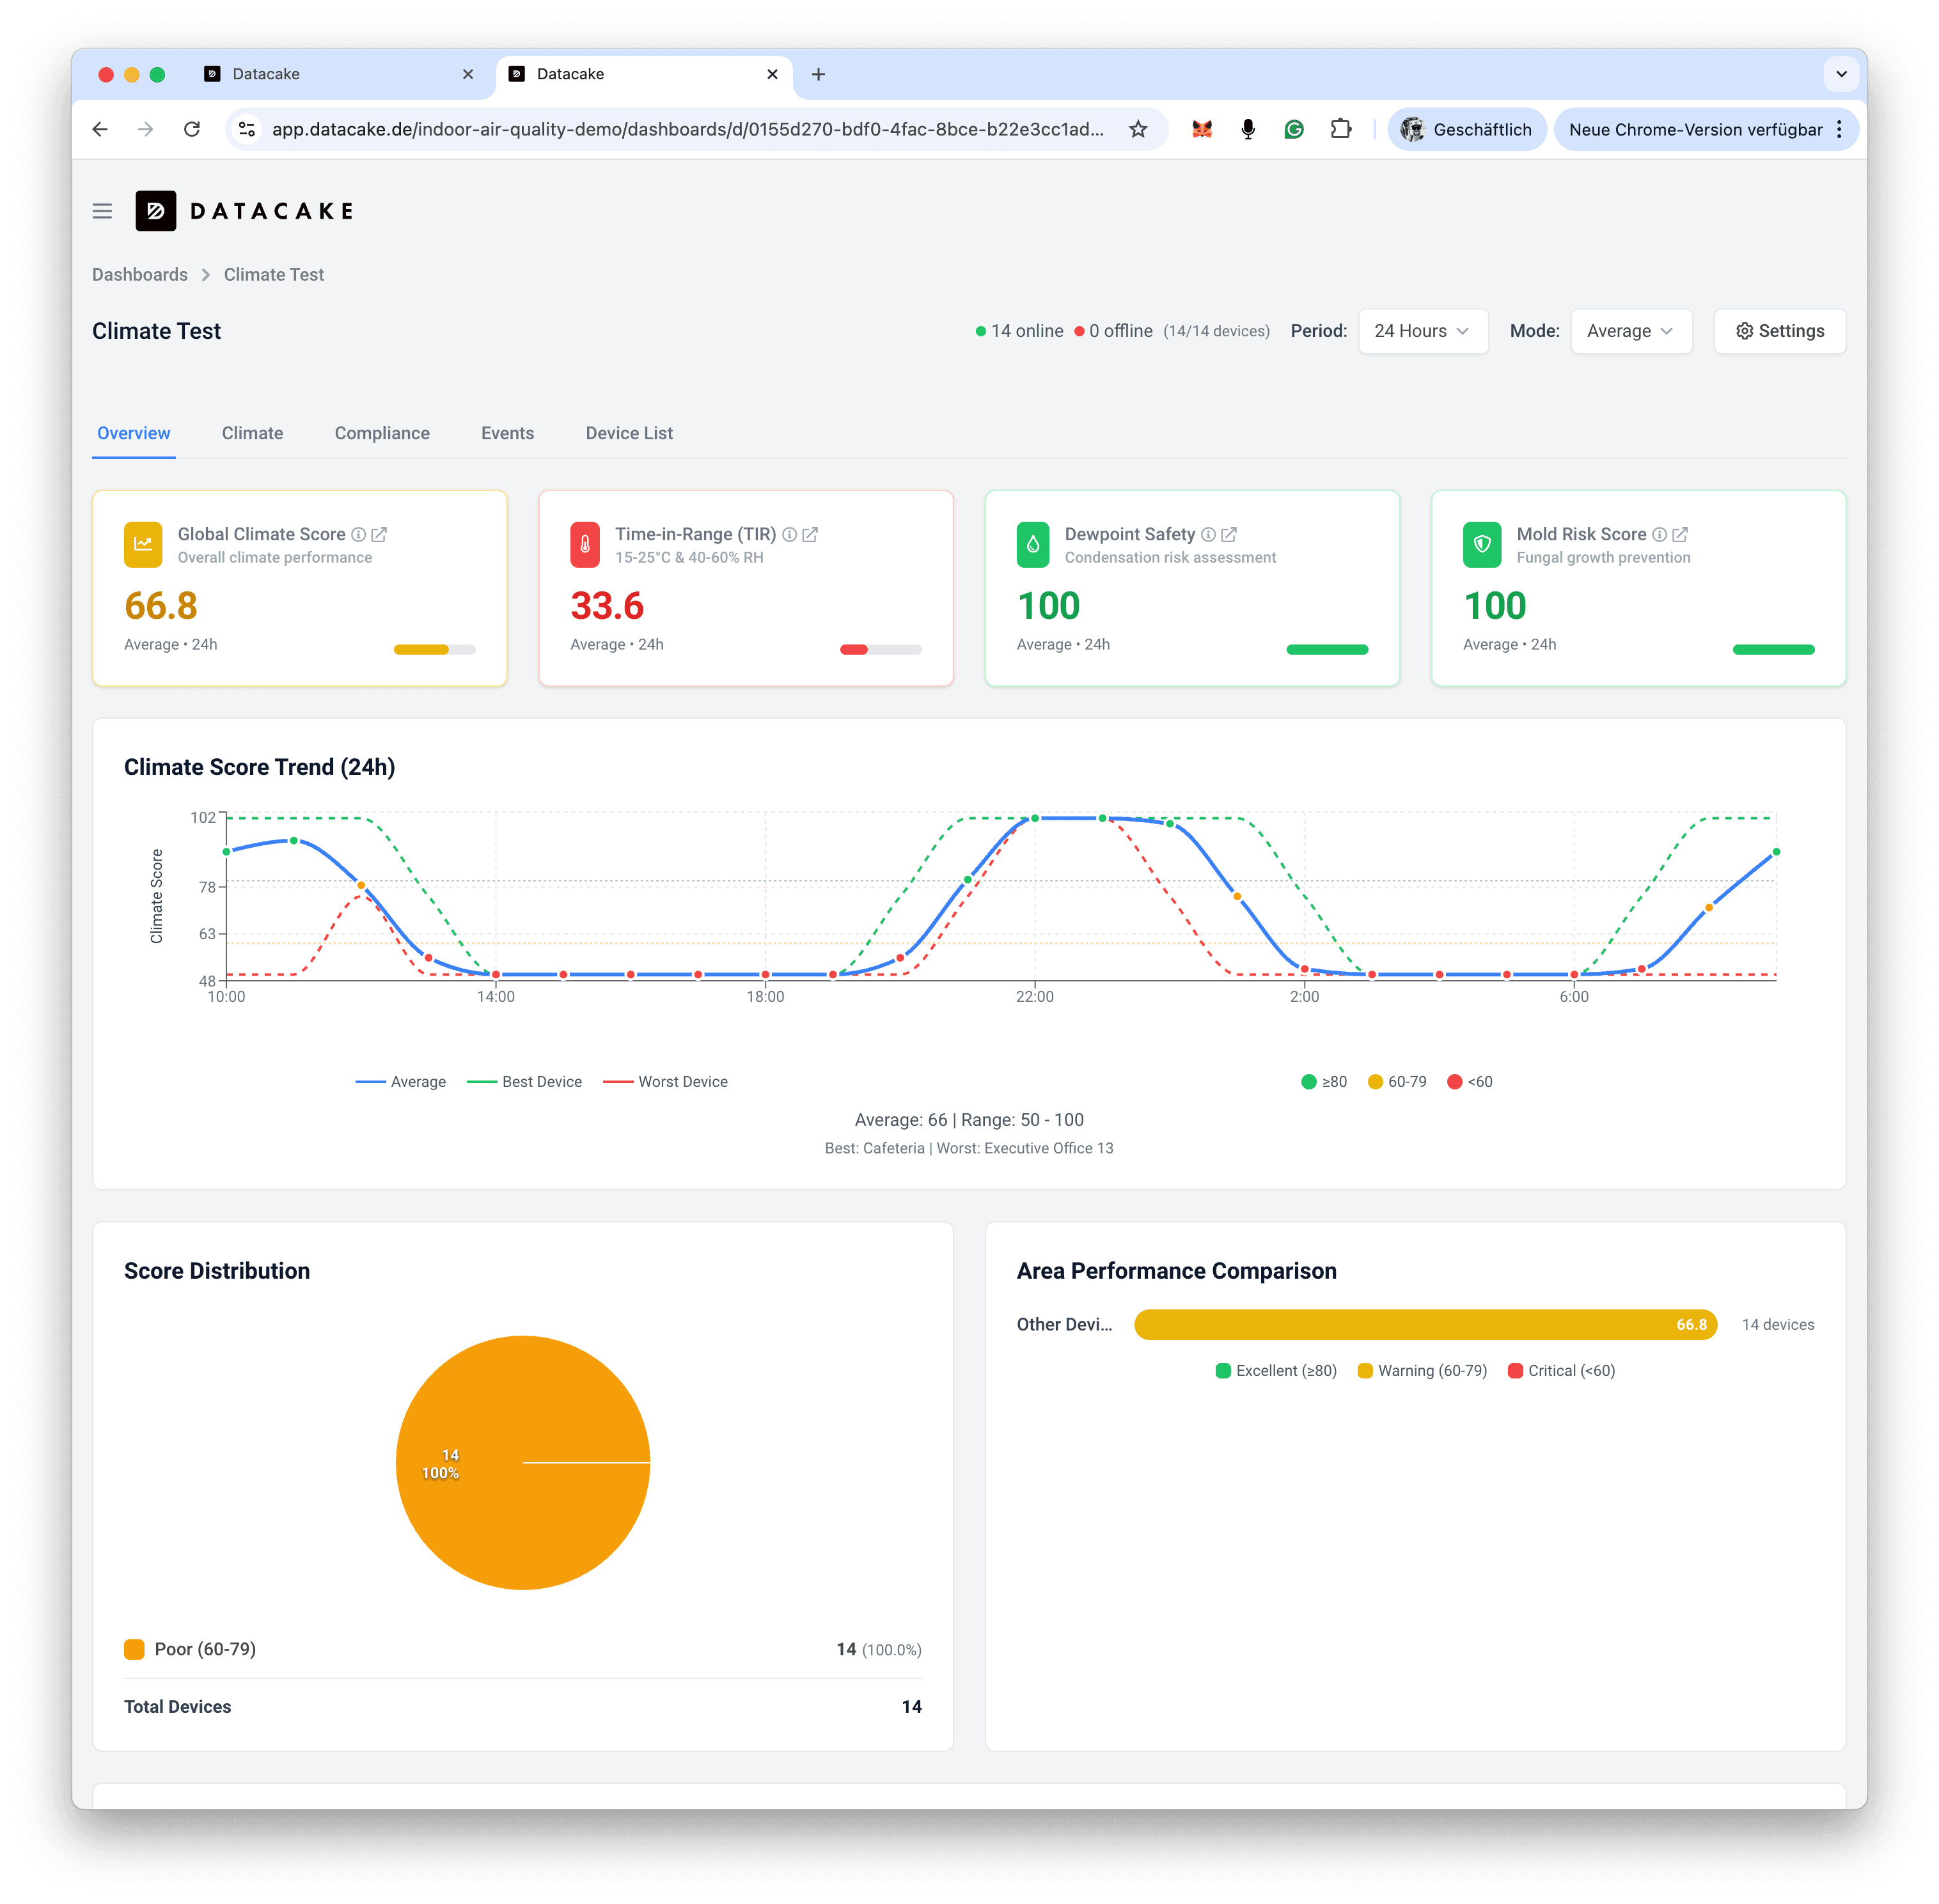This screenshot has height=1904, width=1939.
Task: Open the dashboard Settings button
Action: (x=1780, y=331)
